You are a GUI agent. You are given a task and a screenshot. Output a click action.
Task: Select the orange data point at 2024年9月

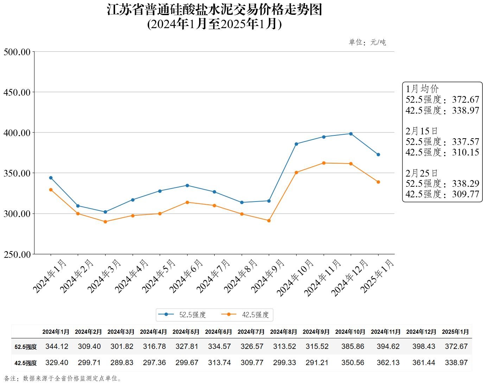pos(269,221)
